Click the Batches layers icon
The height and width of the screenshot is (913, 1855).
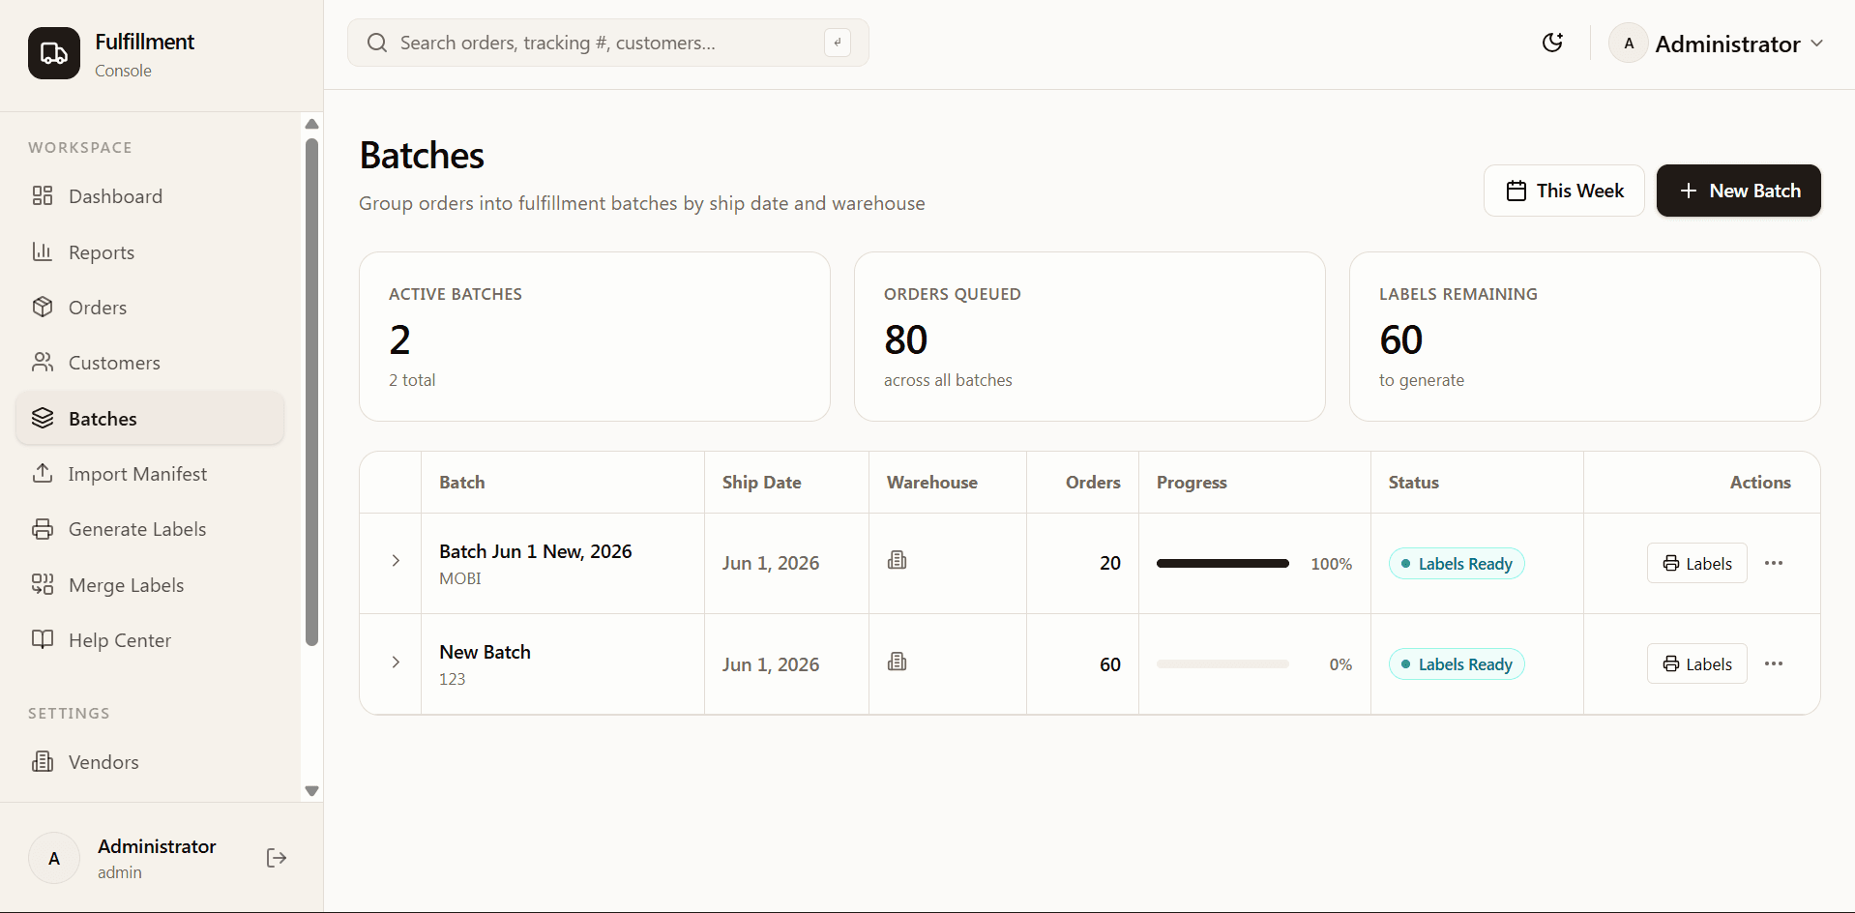[43, 418]
